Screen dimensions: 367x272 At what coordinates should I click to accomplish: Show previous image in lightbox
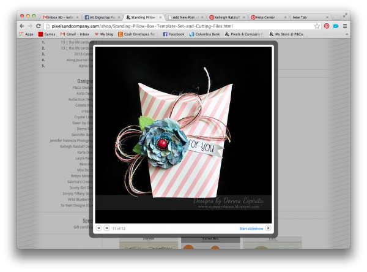(98, 228)
